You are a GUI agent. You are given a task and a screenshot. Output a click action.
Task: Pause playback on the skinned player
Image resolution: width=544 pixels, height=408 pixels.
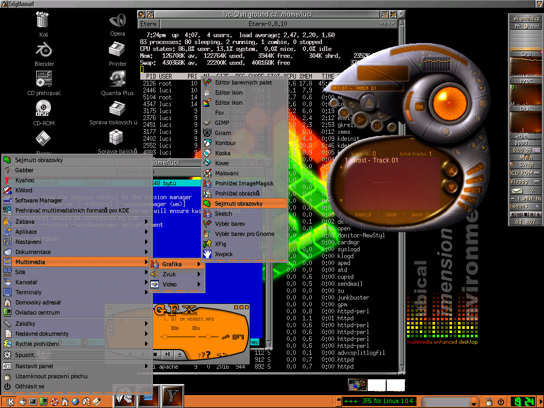pos(377,125)
